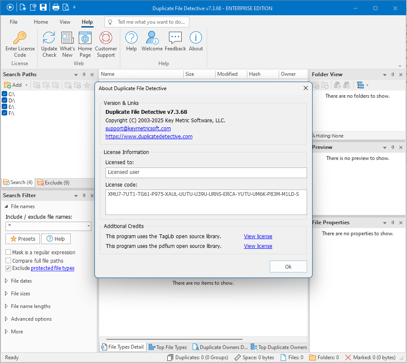Image resolution: width=407 pixels, height=363 pixels.
Task: Select the Search (4) tab
Action: [18, 182]
